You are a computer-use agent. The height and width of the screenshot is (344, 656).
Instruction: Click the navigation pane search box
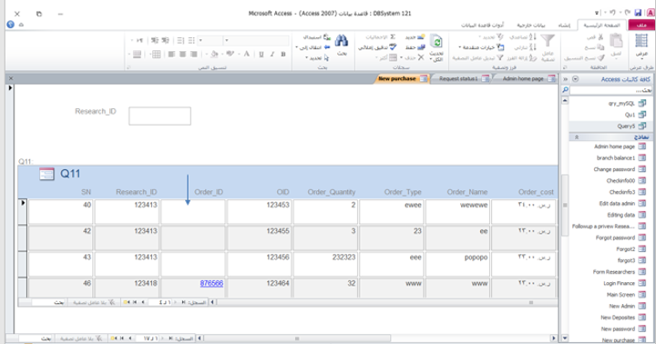tap(610, 90)
